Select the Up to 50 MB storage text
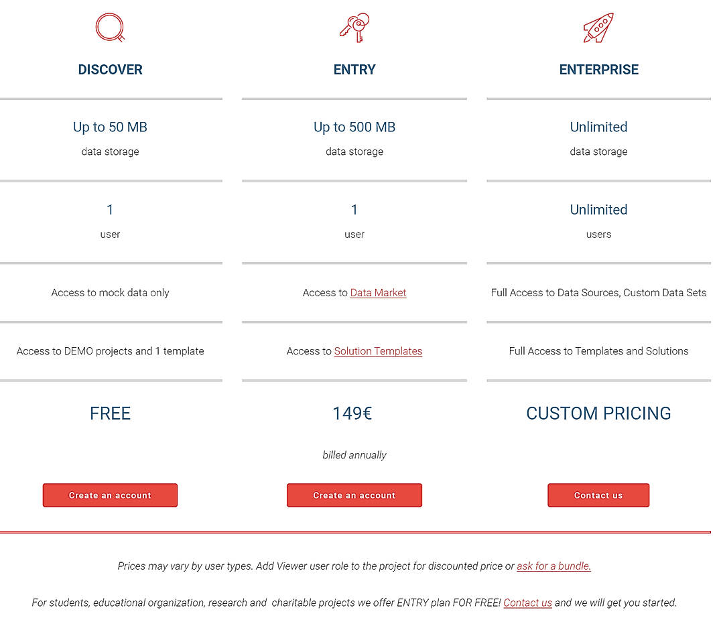 pyautogui.click(x=110, y=127)
